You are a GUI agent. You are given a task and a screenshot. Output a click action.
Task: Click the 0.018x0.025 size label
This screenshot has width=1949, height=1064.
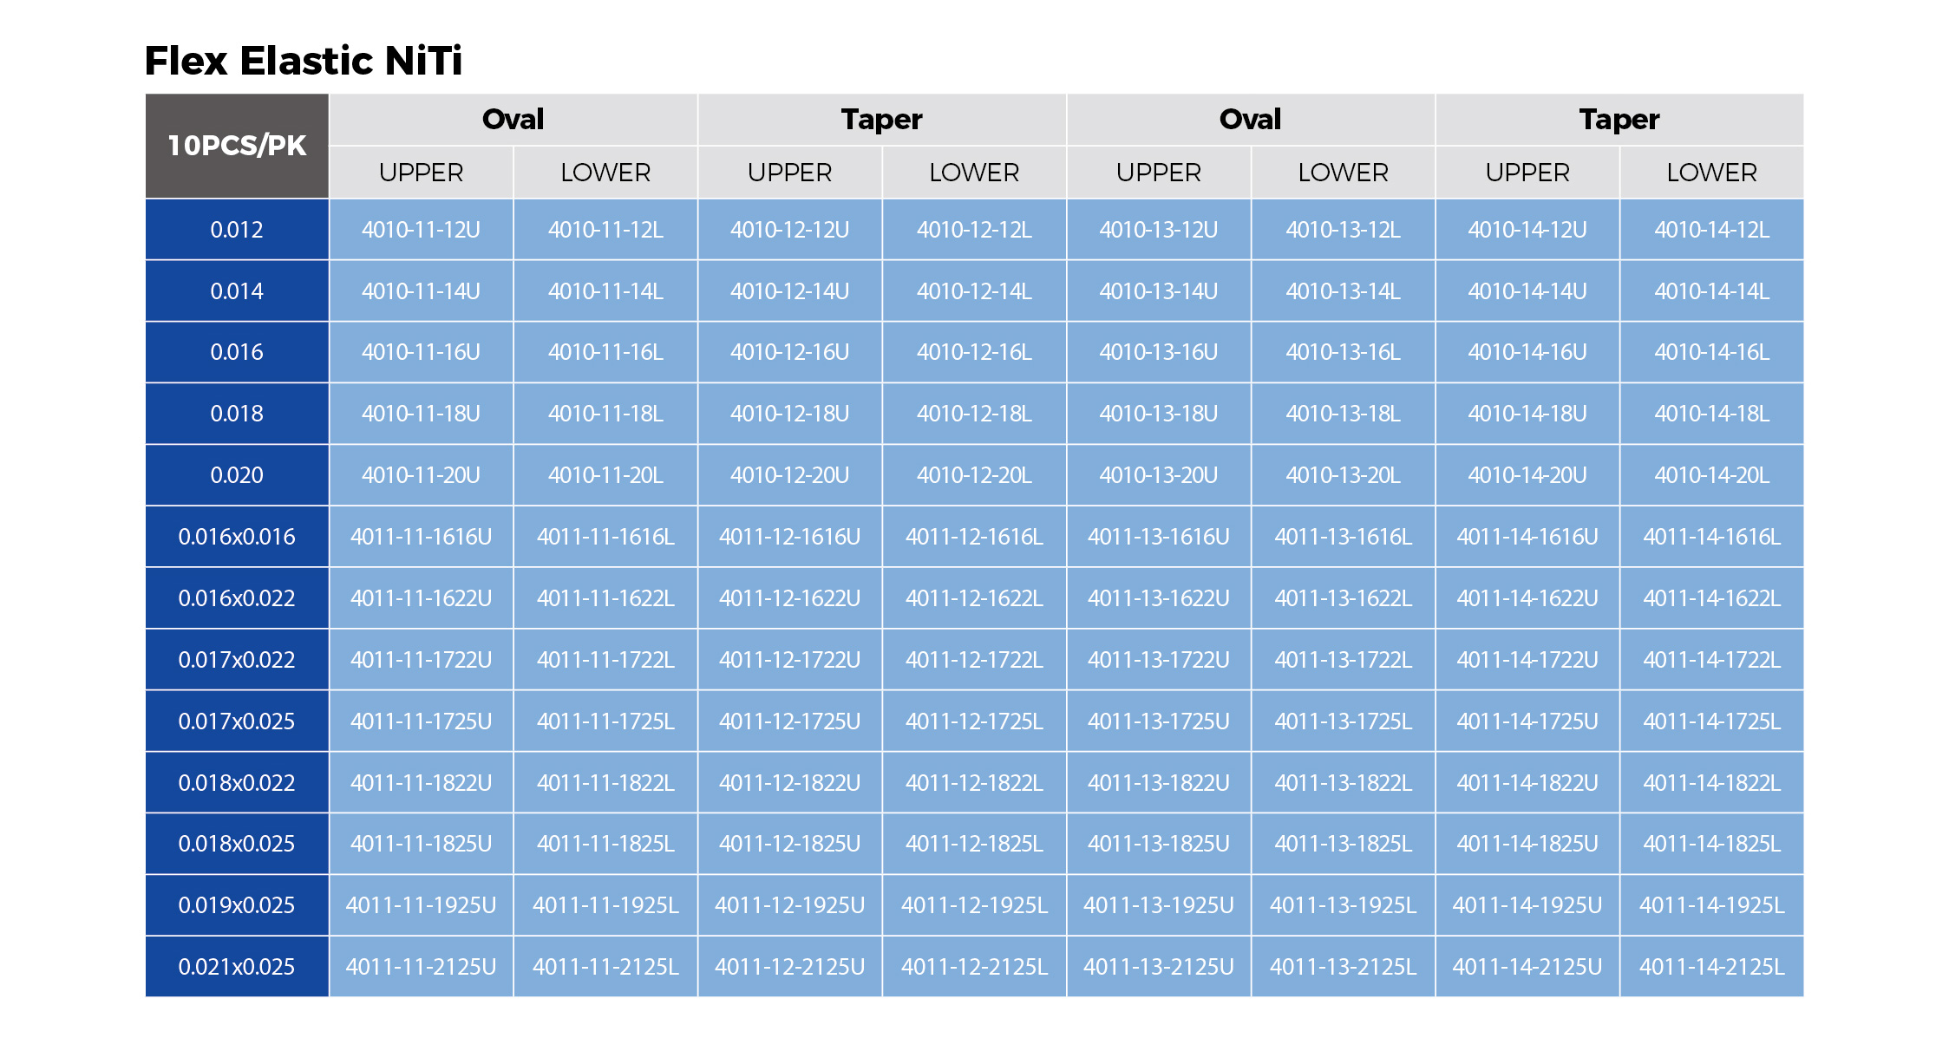[x=237, y=844]
